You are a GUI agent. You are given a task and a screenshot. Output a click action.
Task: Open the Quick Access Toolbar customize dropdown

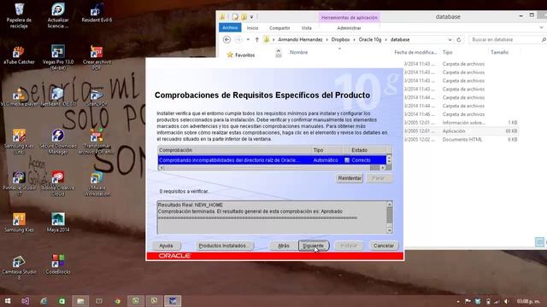pos(251,17)
